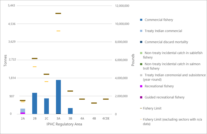The image size is (207, 134).
Task: Click the Commercial discard mortality legend swatch
Action: (x=141, y=42)
